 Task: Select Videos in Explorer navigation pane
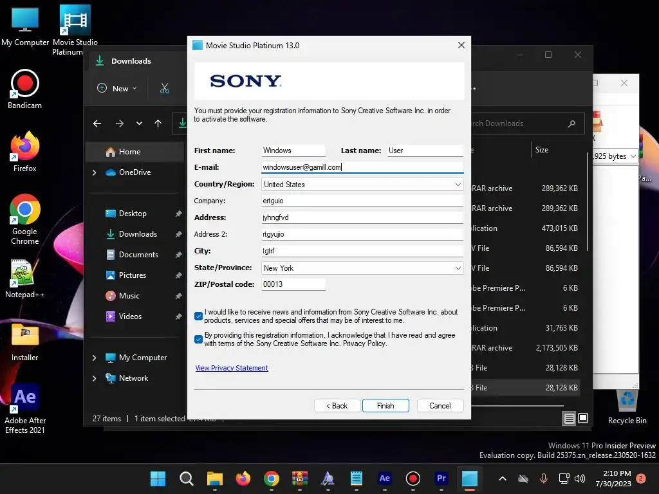click(x=135, y=316)
